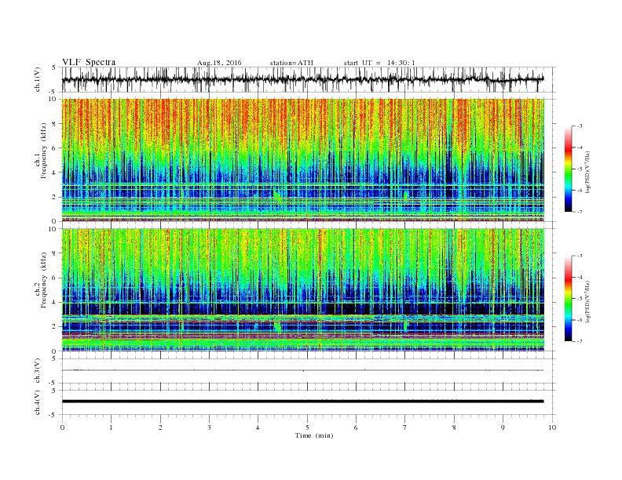622x480 pixels.
Task: Click the '-7' label on ch.1 colorbar
Action: pos(580,212)
